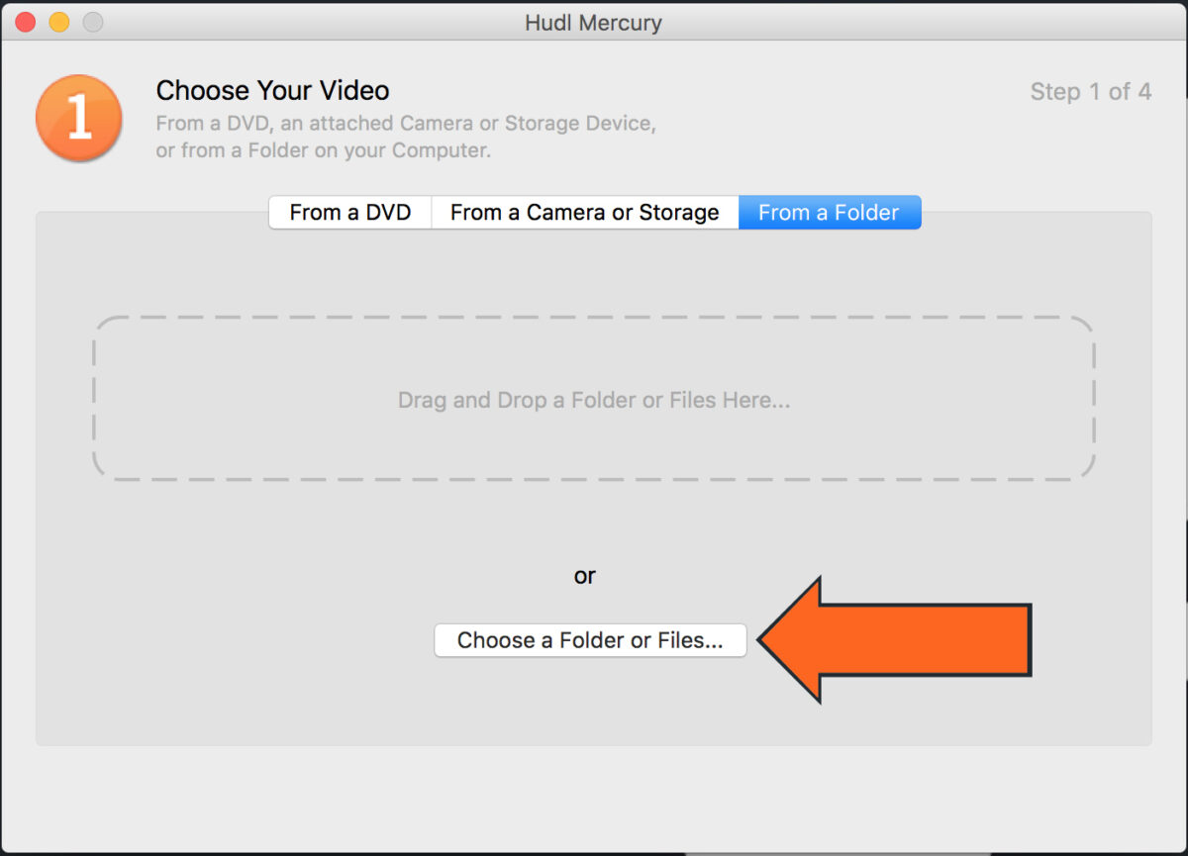Click the 'or' label above the button
Screen dimensions: 1188x856
coord(585,576)
